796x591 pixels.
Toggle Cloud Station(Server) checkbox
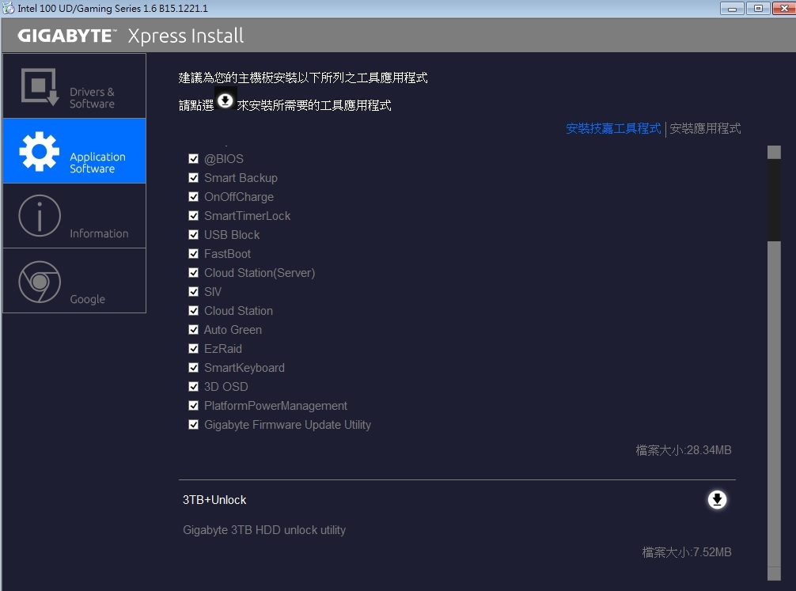click(193, 273)
